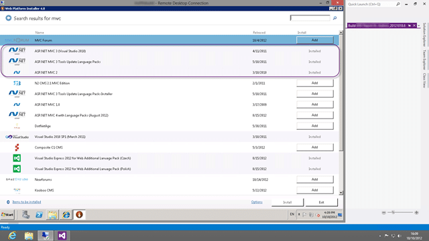Click the blue back arrow beside Search results
The height and width of the screenshot is (241, 429).
click(x=9, y=18)
